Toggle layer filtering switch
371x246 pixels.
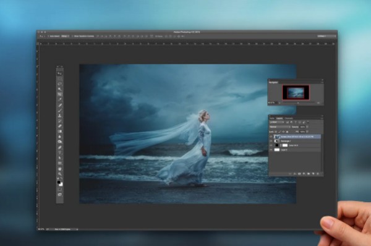pyautogui.click(x=308, y=121)
